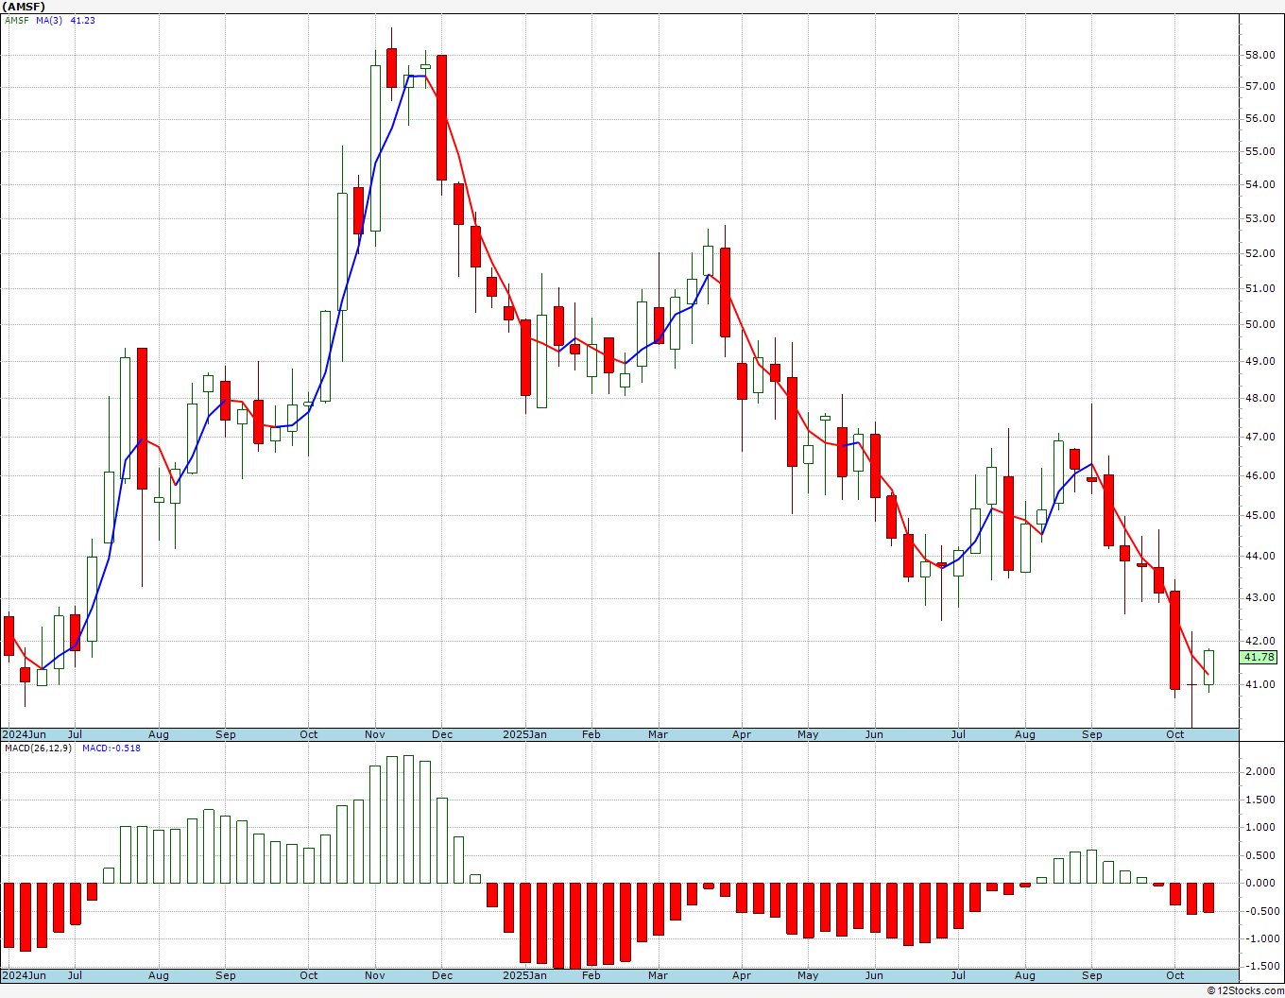Screen dimensions: 1285x998
Task: Click the current price tag 41.78
Action: pos(1259,657)
